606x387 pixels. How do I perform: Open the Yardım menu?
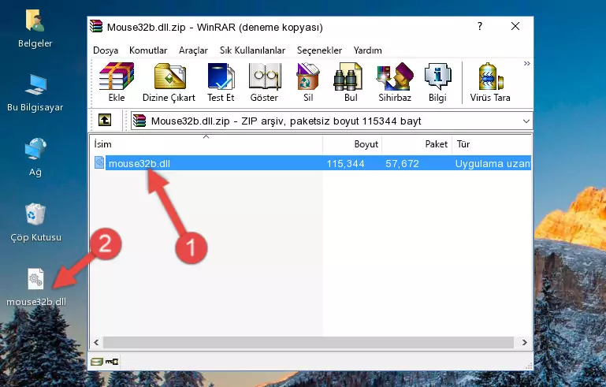(367, 50)
